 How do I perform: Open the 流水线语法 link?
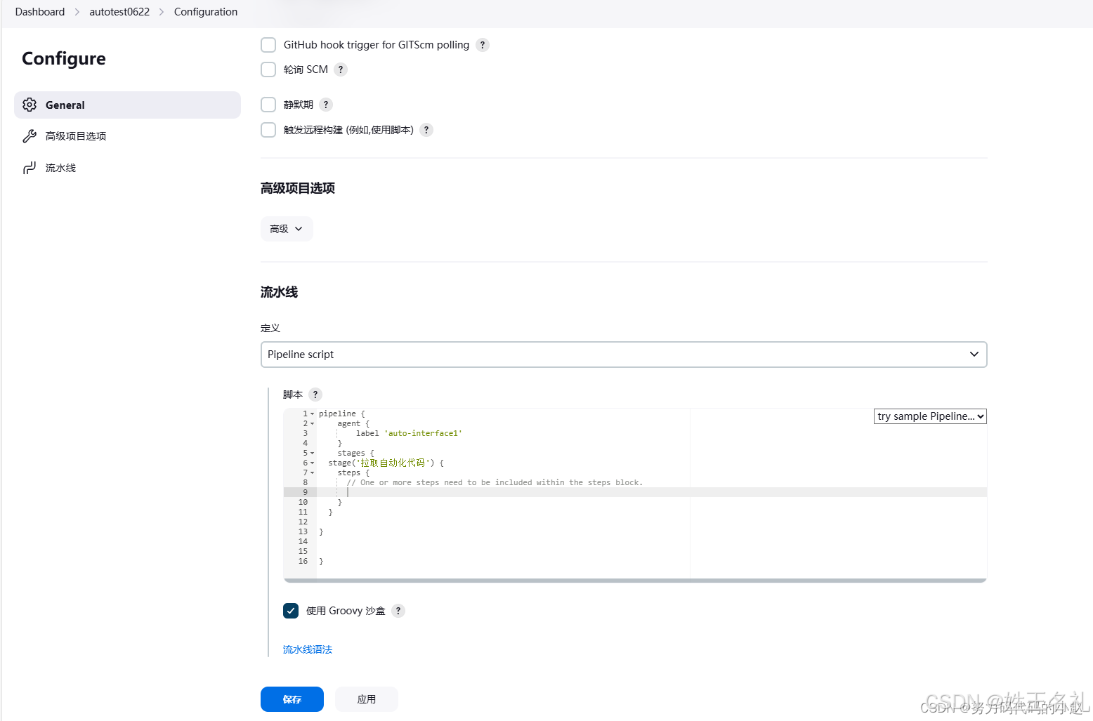tap(308, 649)
